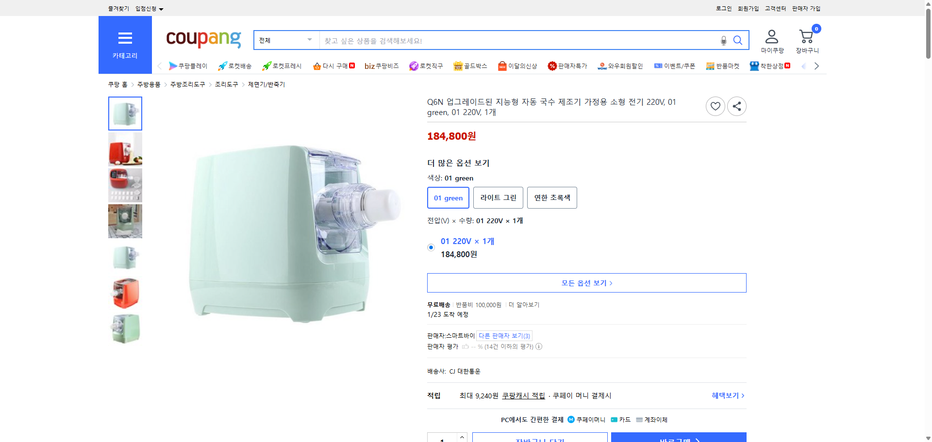Click the voice search microphone icon
Viewport: 932px width, 442px height.
[723, 40]
